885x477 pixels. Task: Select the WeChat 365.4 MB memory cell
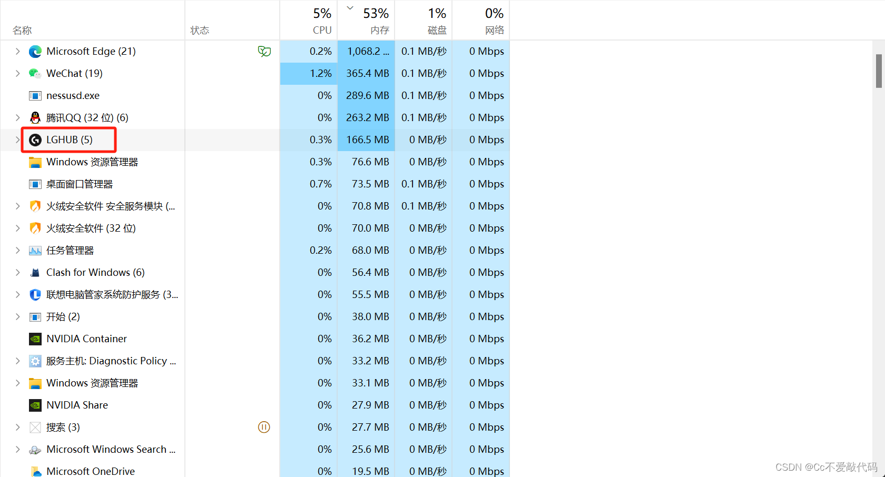(x=366, y=74)
